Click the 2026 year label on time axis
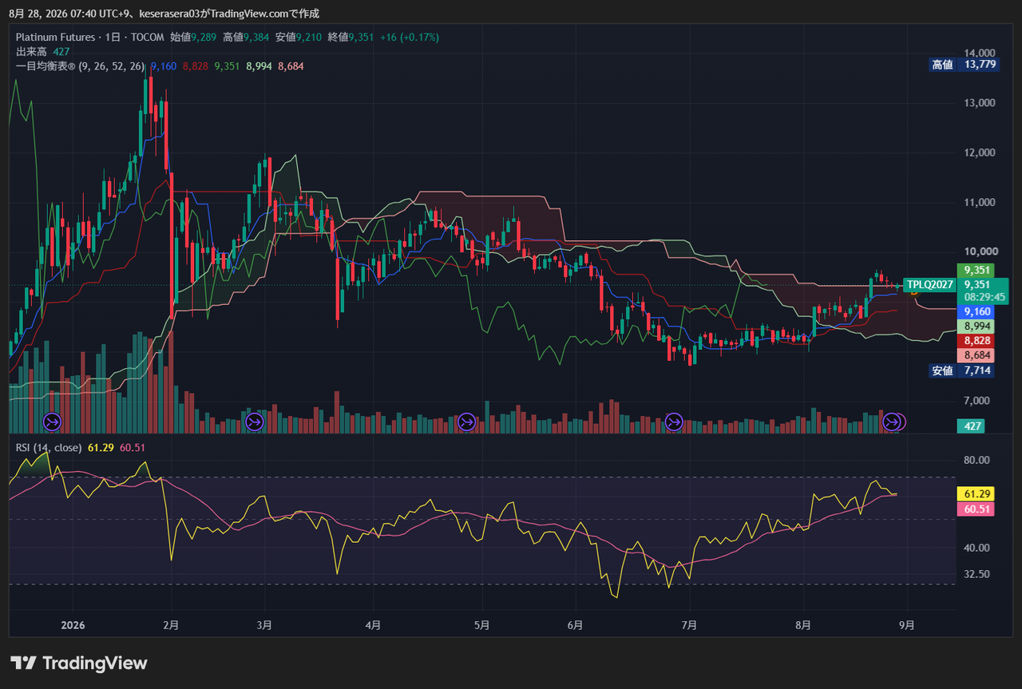Screen dimensions: 1022x689 point(73,625)
